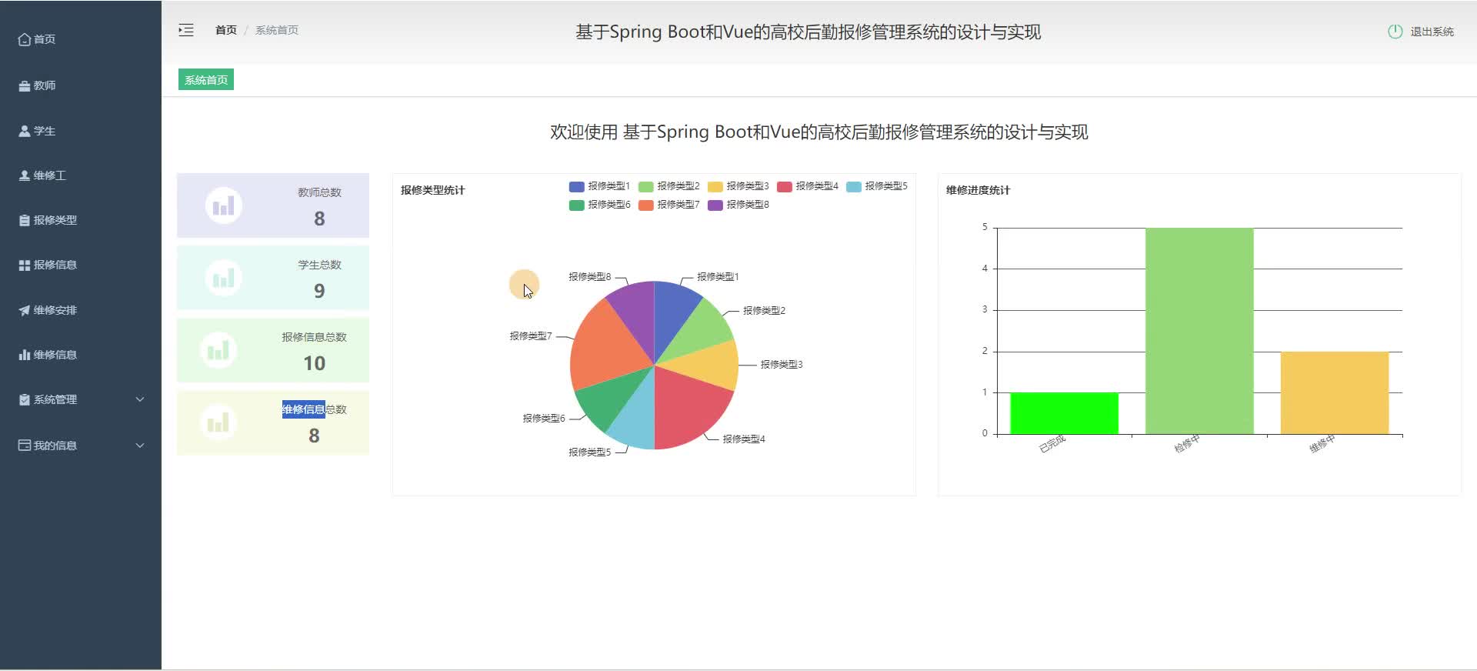
Task: Click the 退出系统 logout text
Action: click(1432, 32)
